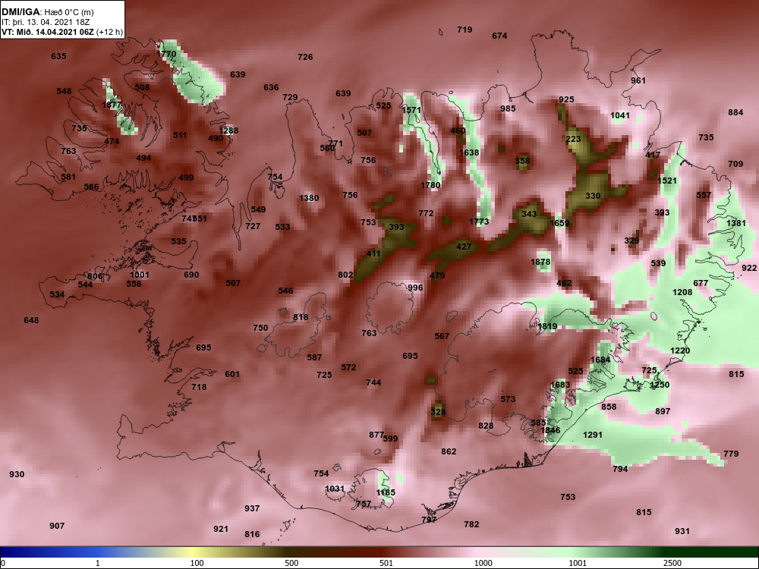The height and width of the screenshot is (569, 759).
Task: Click the map value 719
Action: pos(465,30)
